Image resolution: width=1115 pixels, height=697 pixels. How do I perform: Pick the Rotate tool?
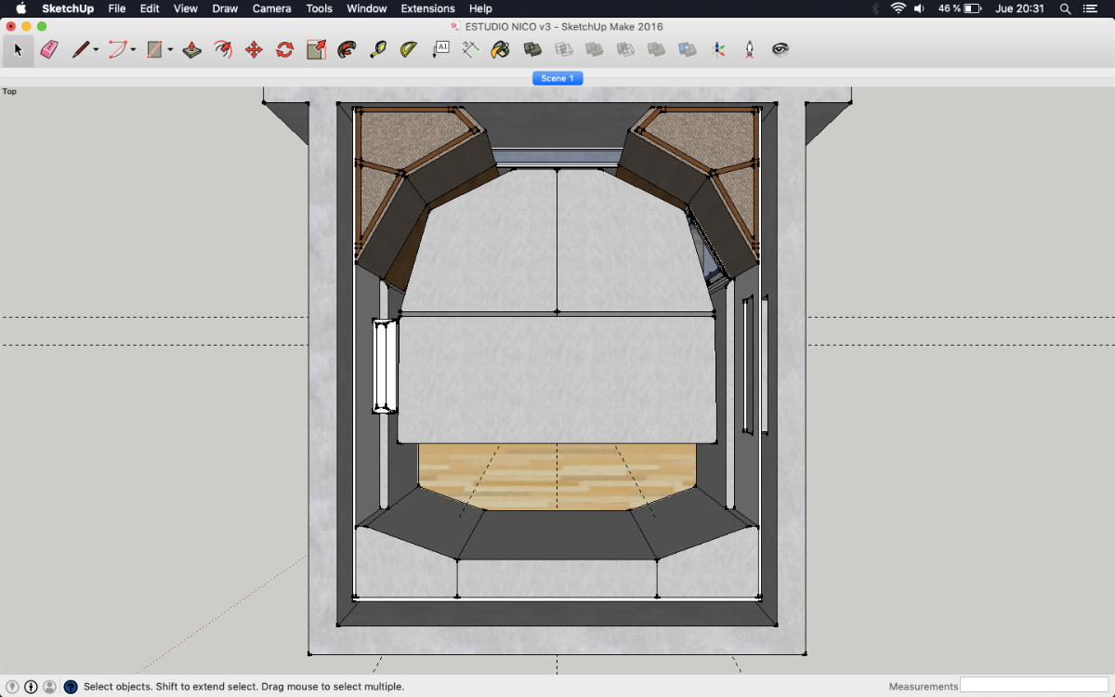point(284,50)
